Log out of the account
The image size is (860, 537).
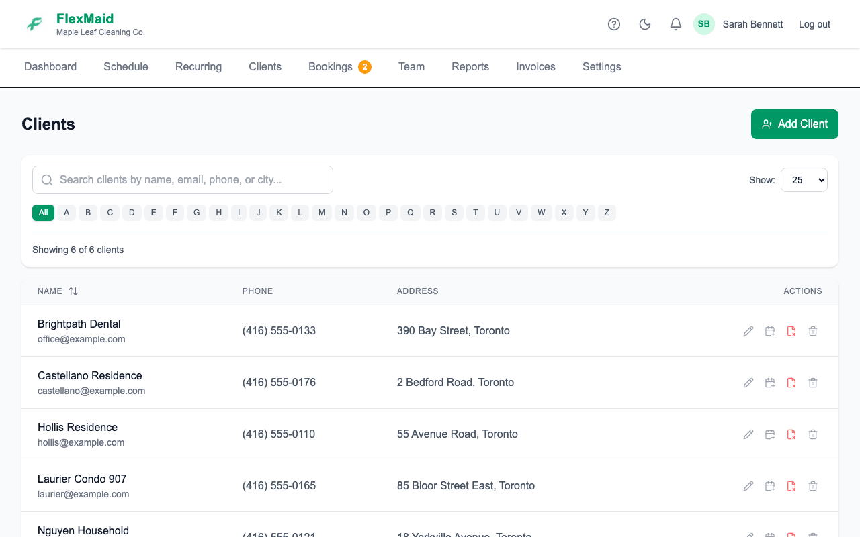(814, 24)
